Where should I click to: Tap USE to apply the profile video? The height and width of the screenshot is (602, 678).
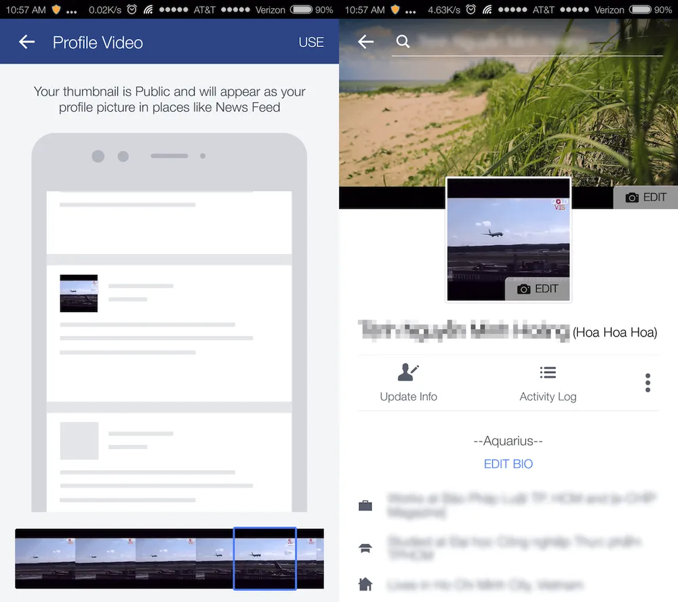[311, 41]
